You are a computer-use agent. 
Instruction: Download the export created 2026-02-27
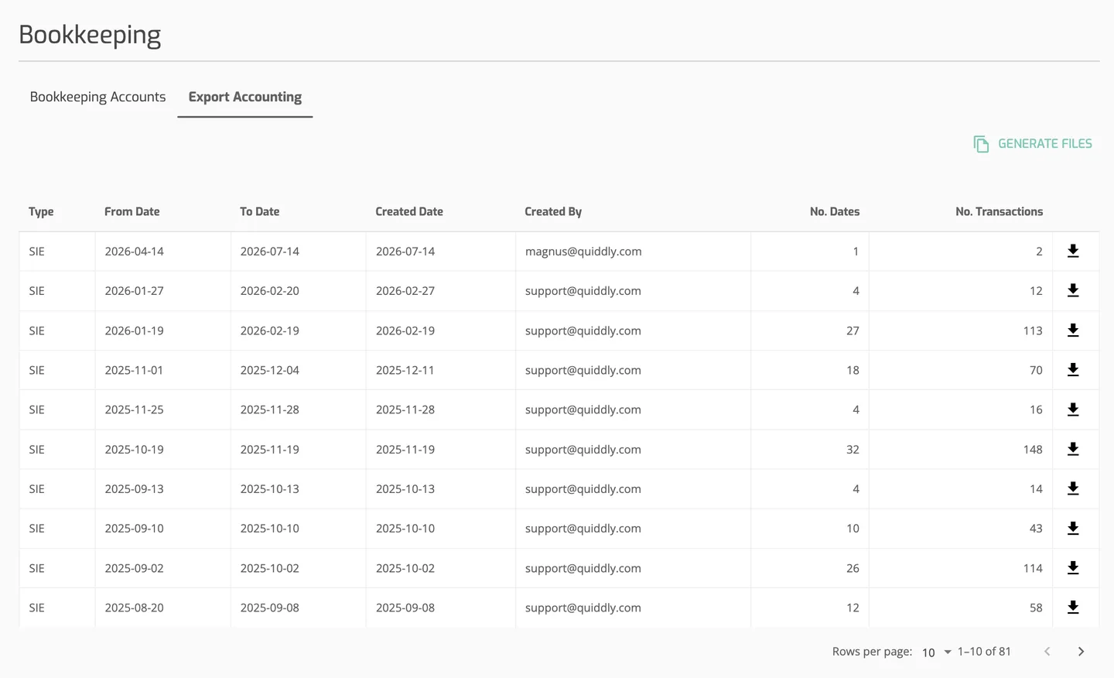(1073, 290)
